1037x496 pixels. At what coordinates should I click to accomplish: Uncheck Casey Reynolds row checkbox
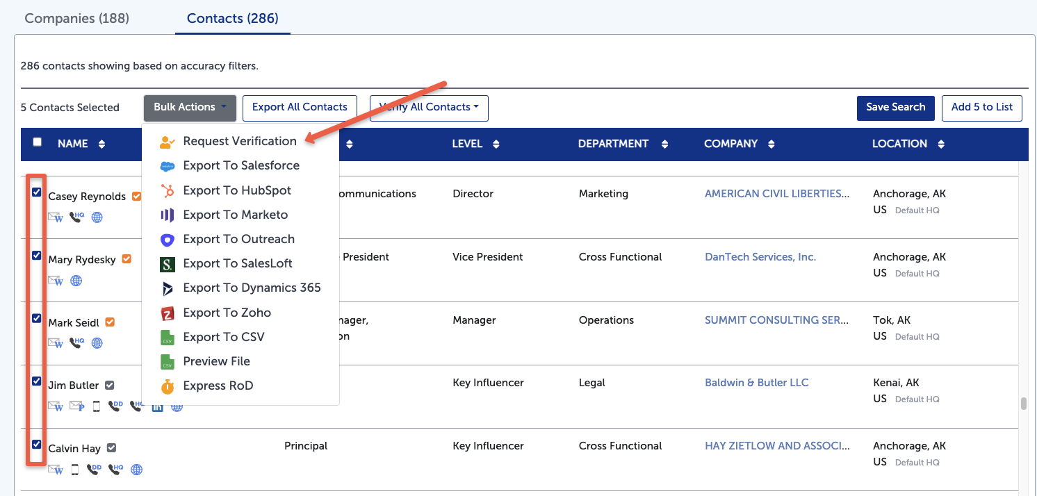(x=37, y=192)
